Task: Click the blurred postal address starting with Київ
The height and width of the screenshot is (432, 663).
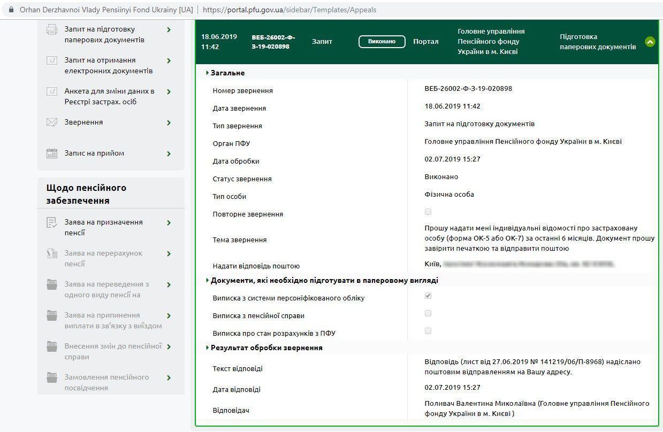Action: tap(519, 264)
